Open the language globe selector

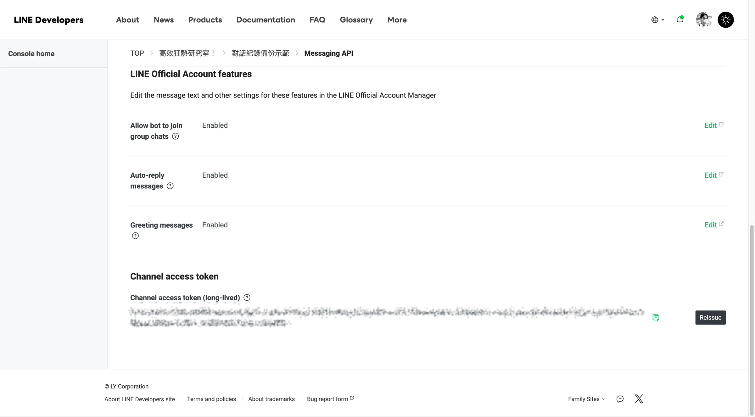click(x=658, y=20)
